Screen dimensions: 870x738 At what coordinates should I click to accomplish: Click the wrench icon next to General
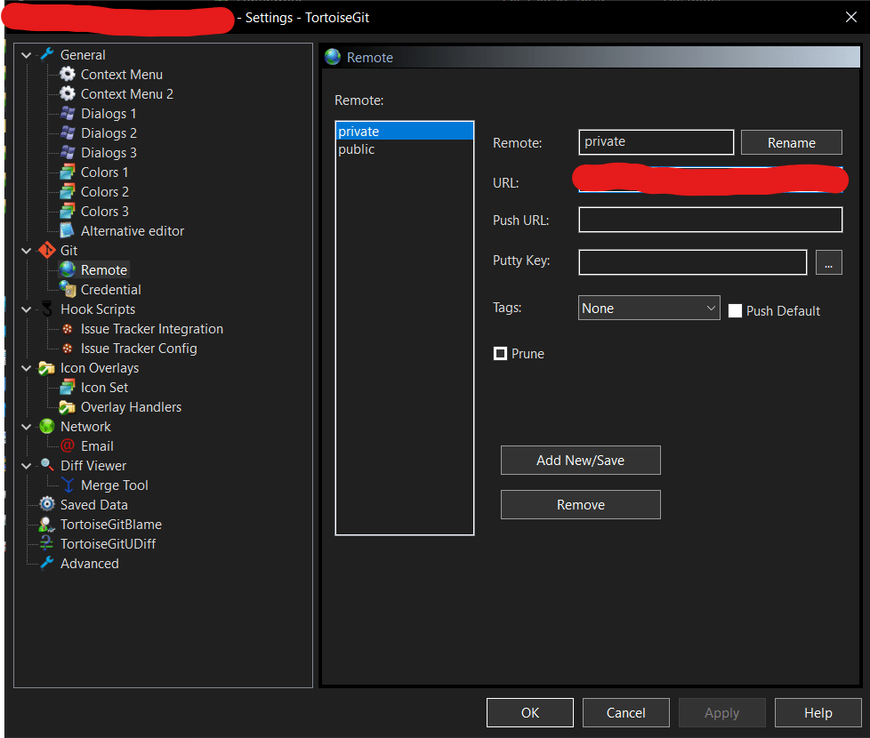(47, 54)
